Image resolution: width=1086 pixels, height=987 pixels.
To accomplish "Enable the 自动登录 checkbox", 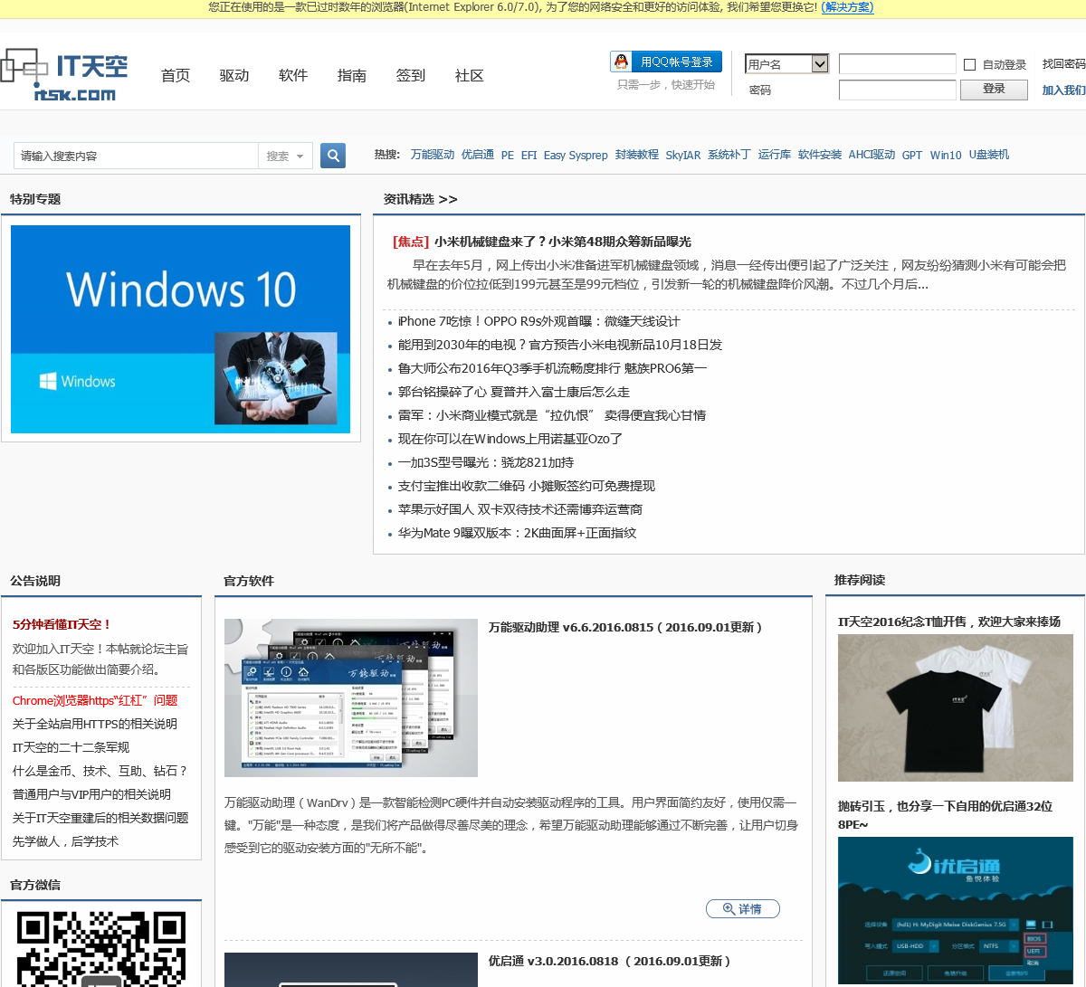I will click(969, 65).
